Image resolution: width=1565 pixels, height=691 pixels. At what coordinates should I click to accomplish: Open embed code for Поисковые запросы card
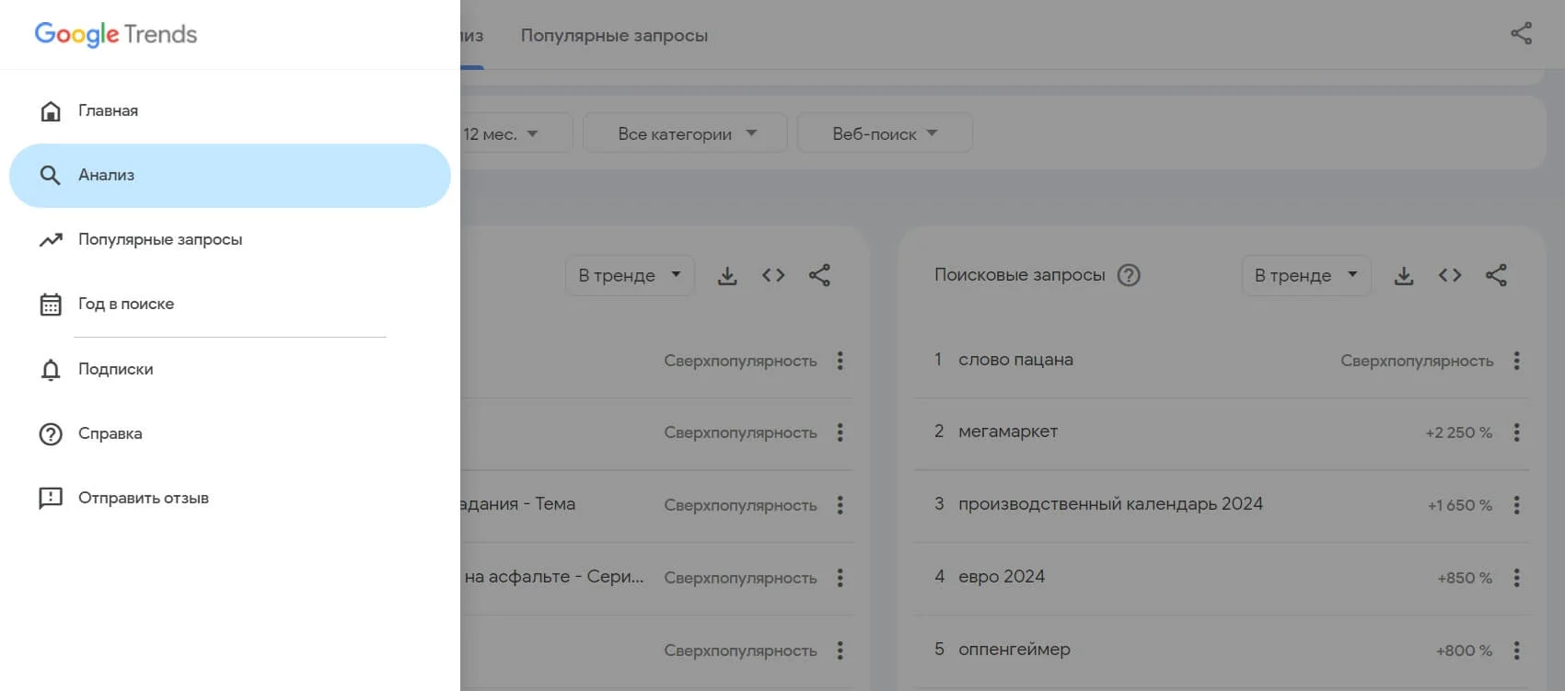pyautogui.click(x=1450, y=275)
